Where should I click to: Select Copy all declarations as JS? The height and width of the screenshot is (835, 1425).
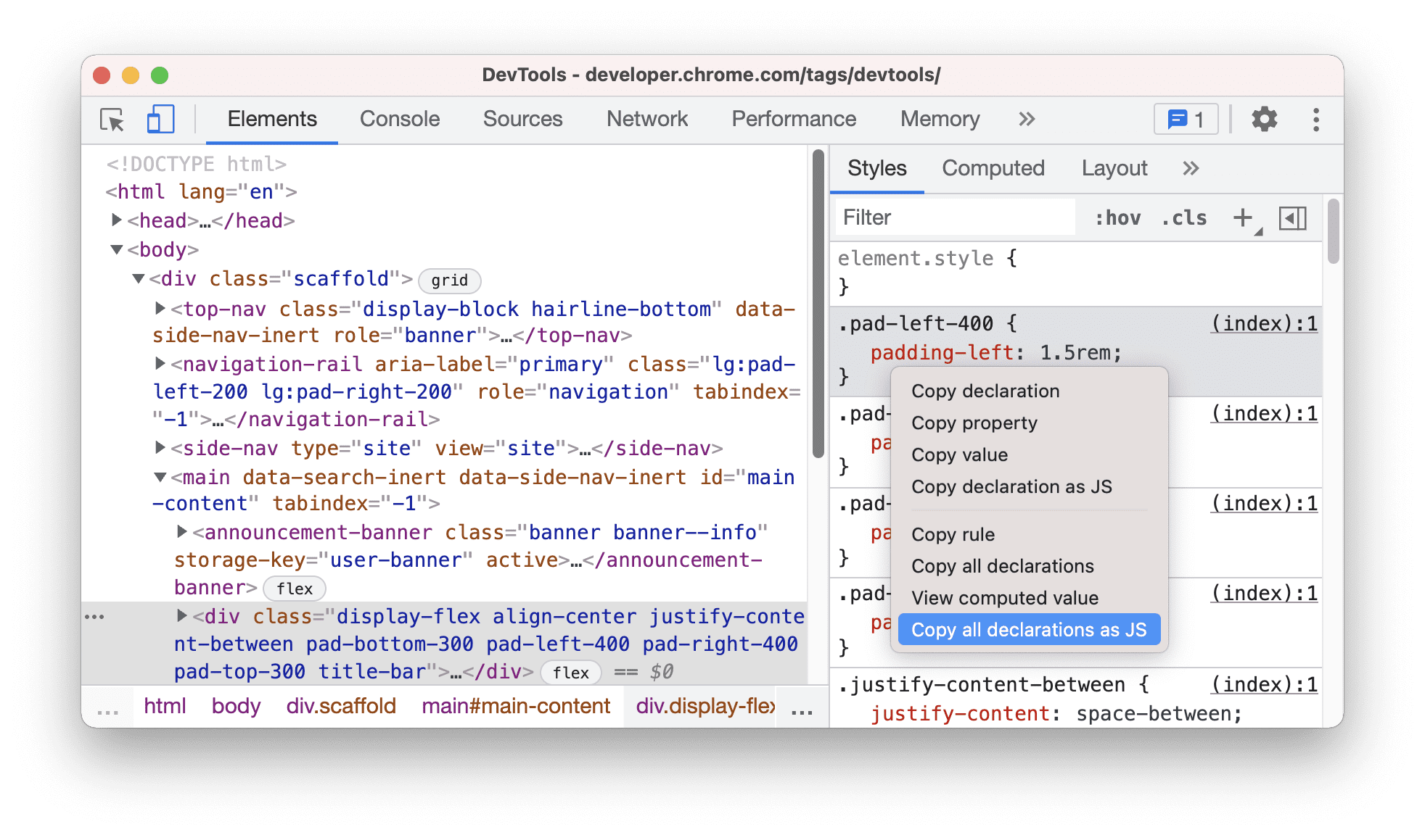(1031, 628)
